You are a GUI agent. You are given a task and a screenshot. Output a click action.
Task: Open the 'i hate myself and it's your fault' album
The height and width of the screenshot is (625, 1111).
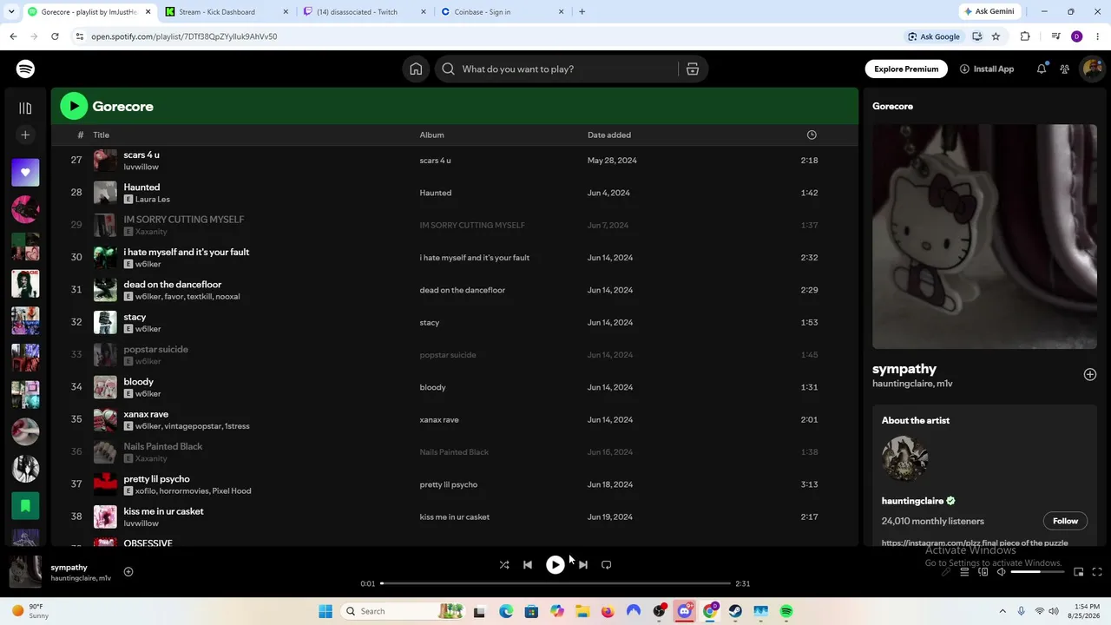click(x=475, y=258)
